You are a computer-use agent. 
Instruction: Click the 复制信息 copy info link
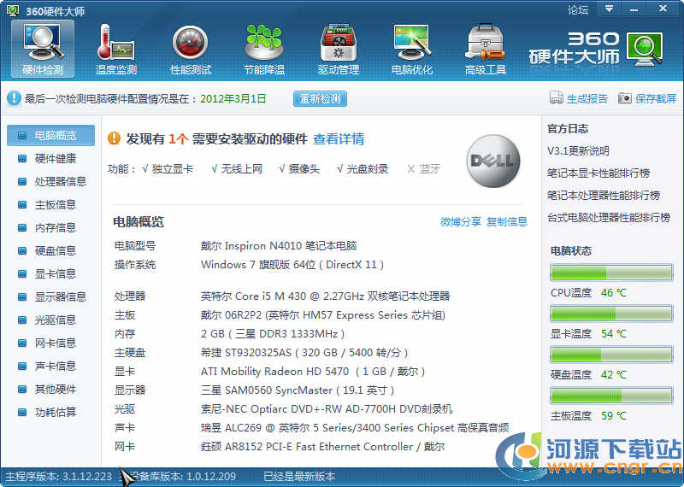tap(507, 222)
